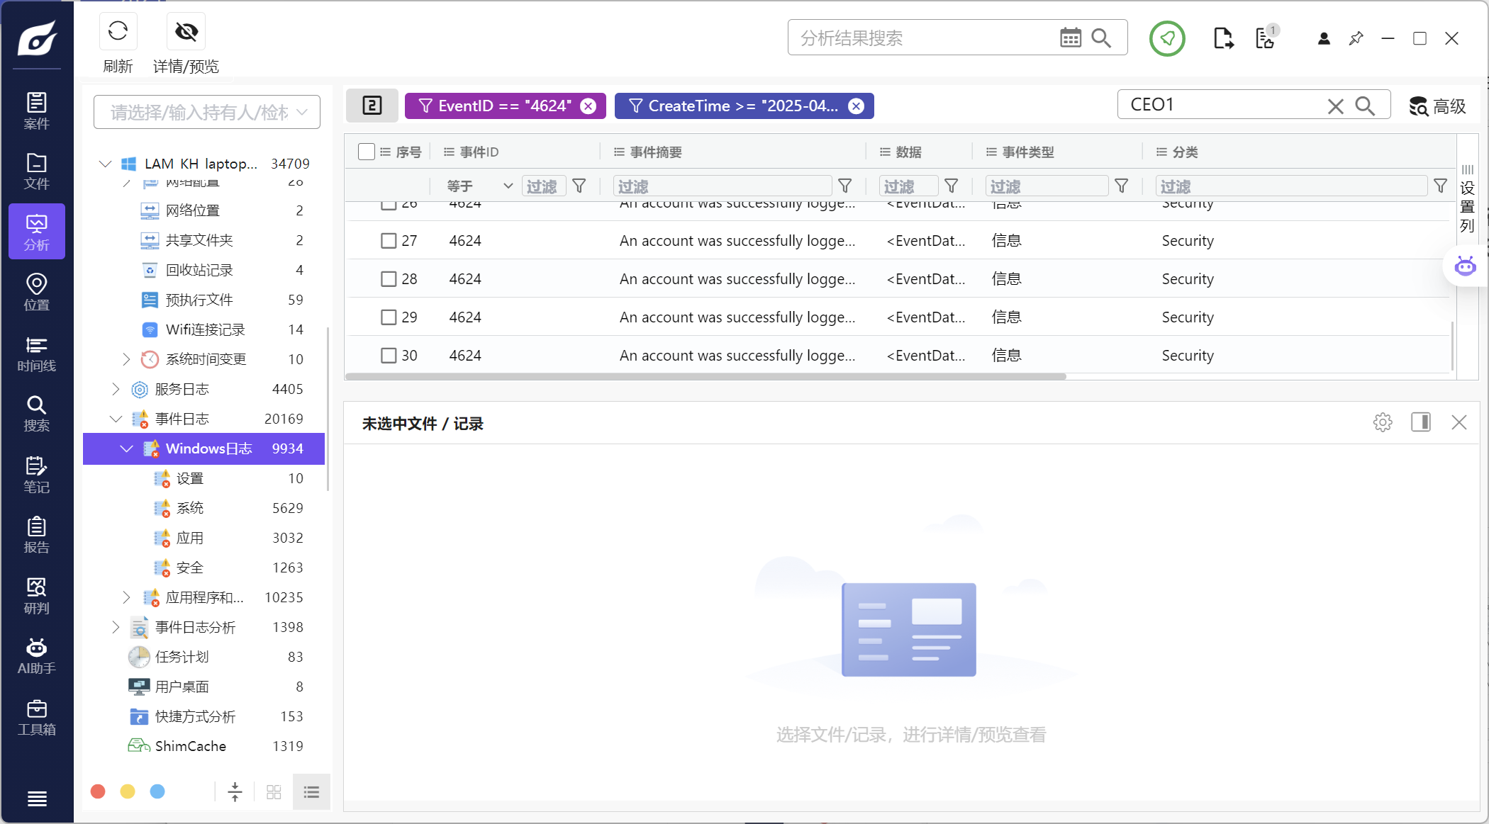Check the checkbox for row 30

[389, 356]
